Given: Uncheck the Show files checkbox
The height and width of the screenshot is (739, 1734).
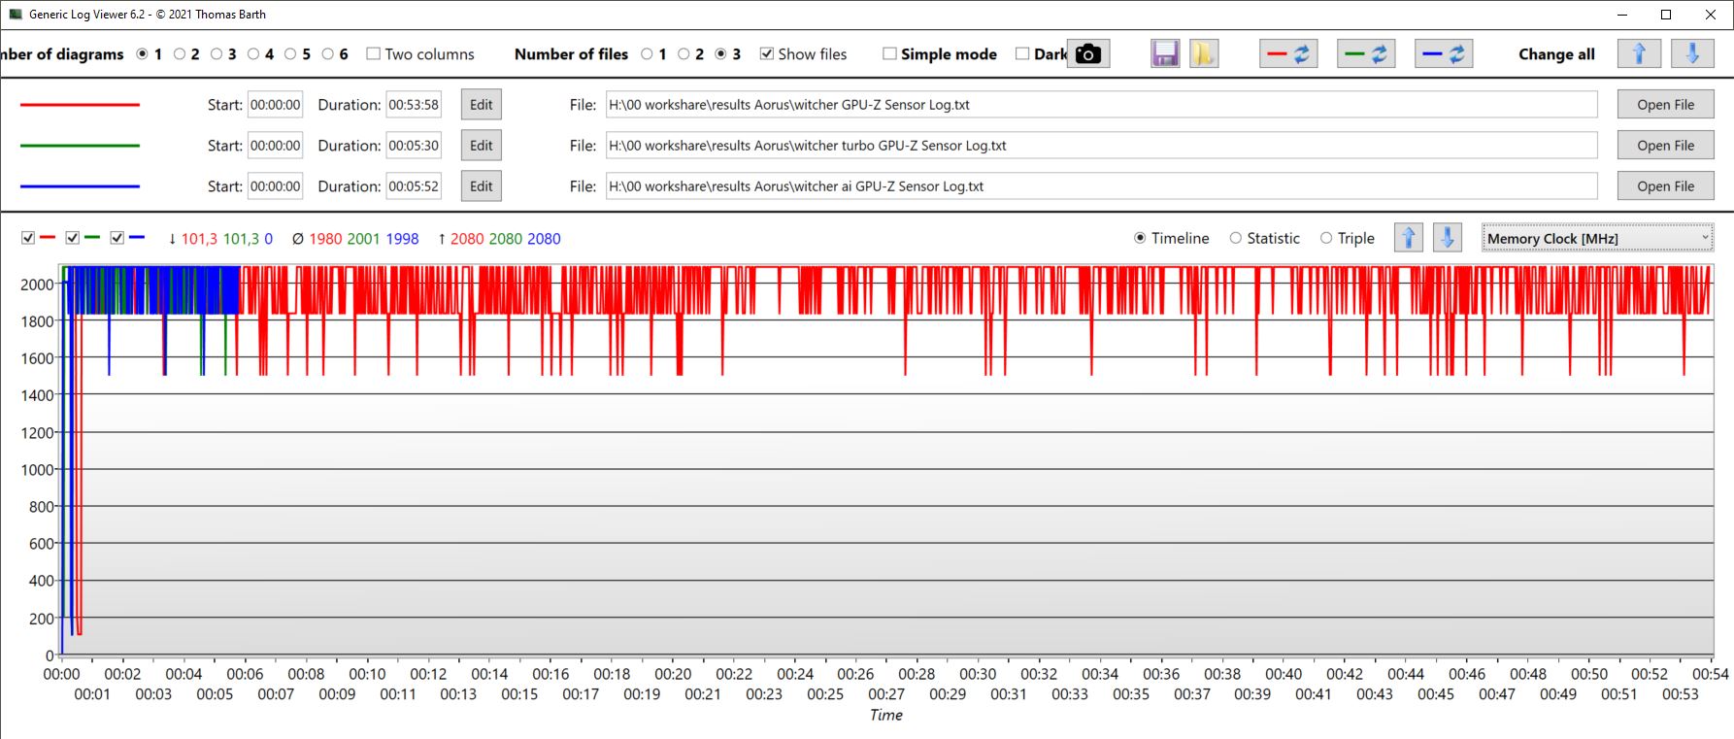Looking at the screenshot, I should coord(767,54).
